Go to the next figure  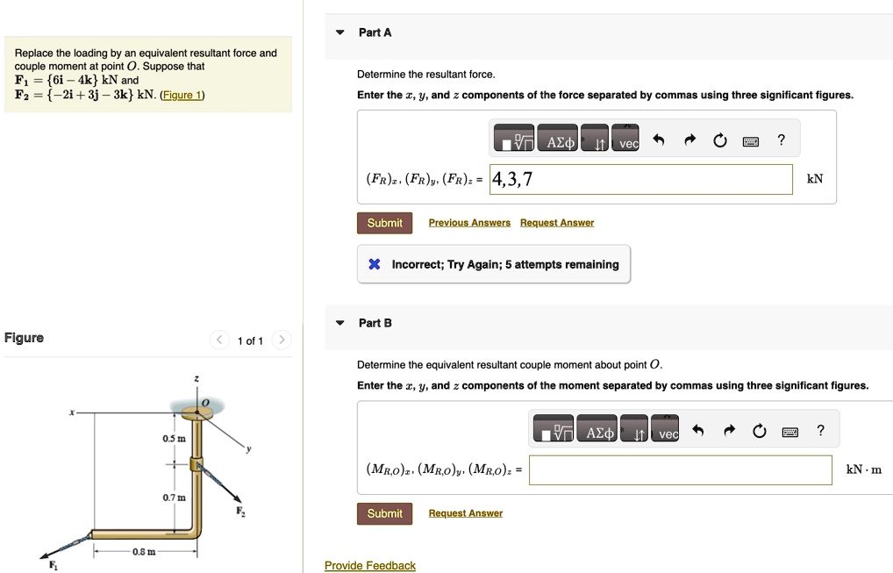[x=281, y=340]
